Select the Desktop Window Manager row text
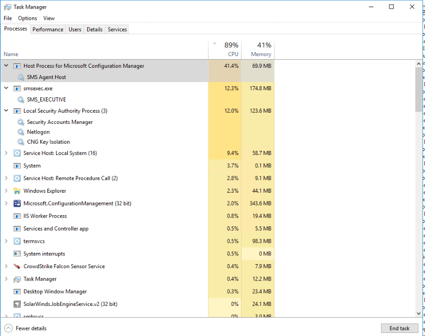425x336 pixels. tap(55, 292)
